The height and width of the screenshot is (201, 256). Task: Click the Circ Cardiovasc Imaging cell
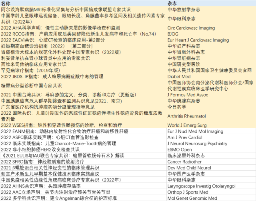[x=211, y=28]
